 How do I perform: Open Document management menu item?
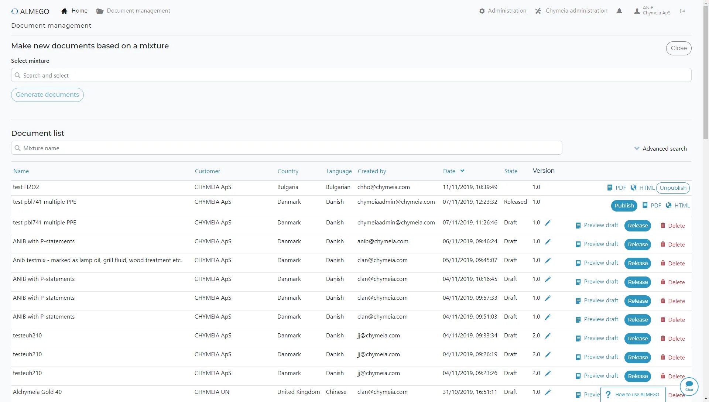click(x=133, y=11)
